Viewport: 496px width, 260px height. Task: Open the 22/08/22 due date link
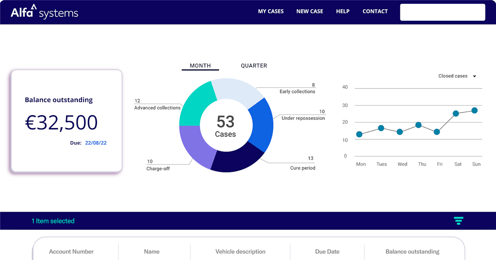click(x=96, y=143)
